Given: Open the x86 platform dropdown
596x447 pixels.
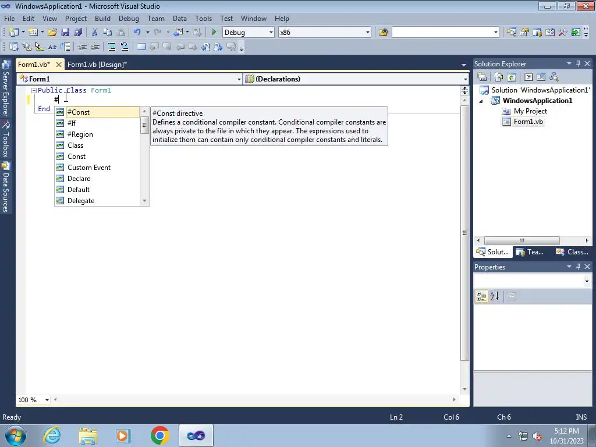Looking at the screenshot, I should 368,33.
